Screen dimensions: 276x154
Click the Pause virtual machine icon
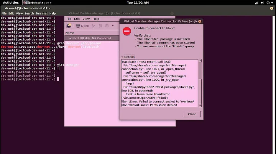point(100,26)
